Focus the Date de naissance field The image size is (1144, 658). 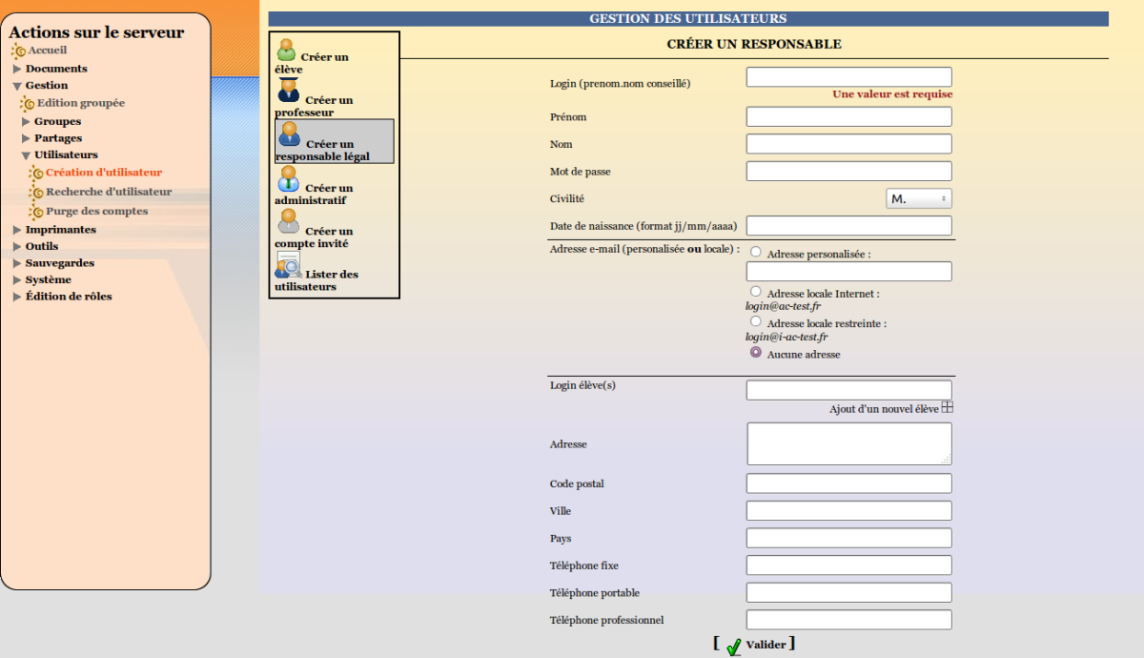coord(849,226)
